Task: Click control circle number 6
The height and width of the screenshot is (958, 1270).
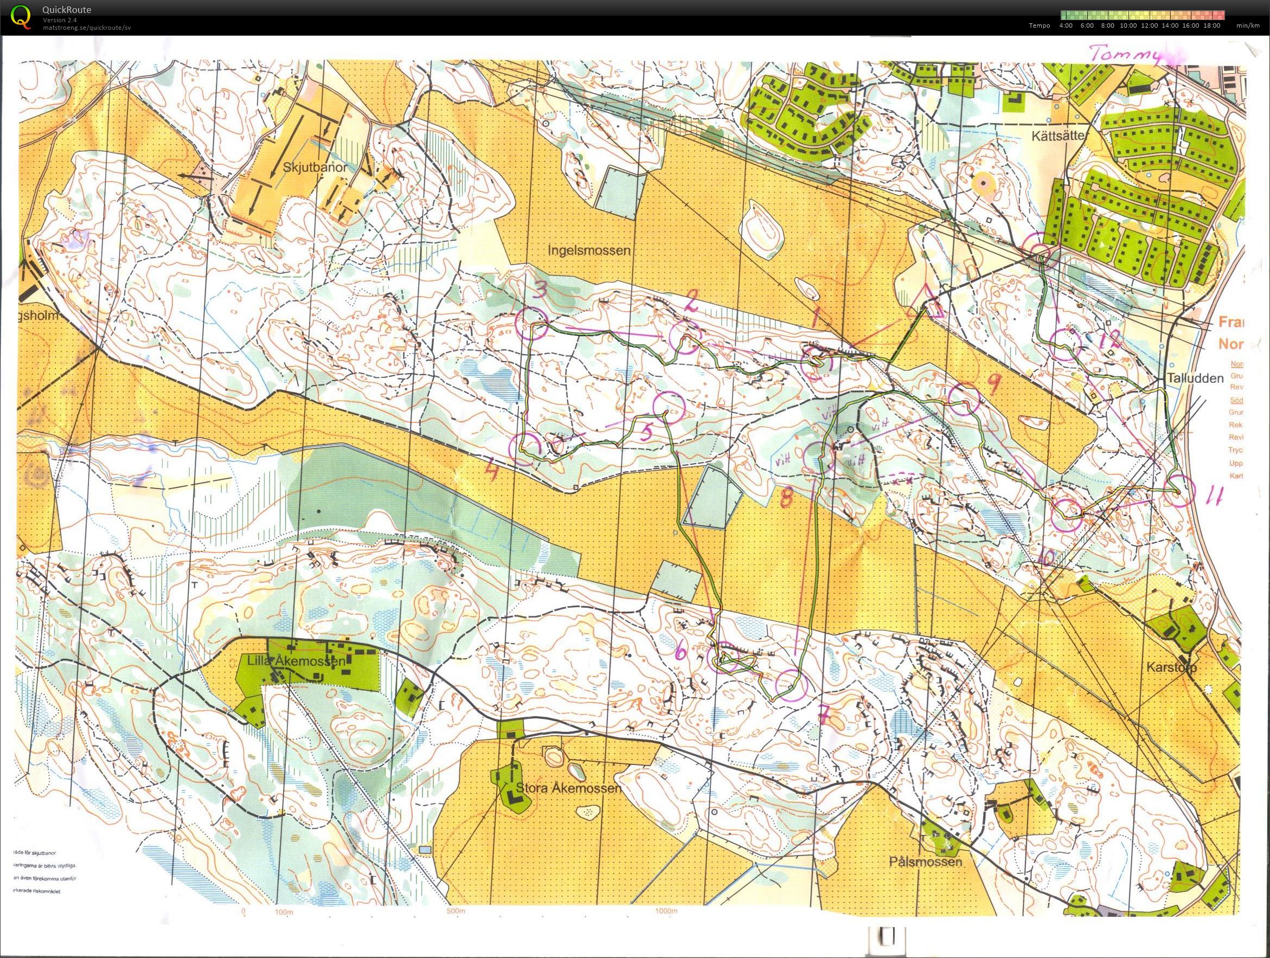Action: [x=723, y=658]
